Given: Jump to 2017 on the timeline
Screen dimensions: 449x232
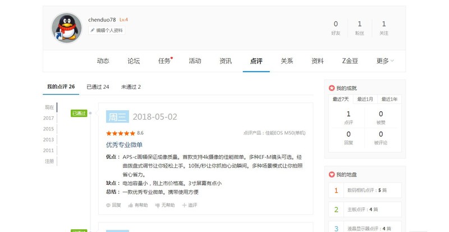Looking at the screenshot, I should [48, 118].
